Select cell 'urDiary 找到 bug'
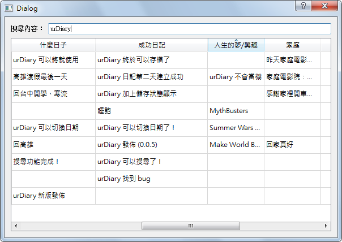This screenshot has width=342, height=242. tap(152, 179)
